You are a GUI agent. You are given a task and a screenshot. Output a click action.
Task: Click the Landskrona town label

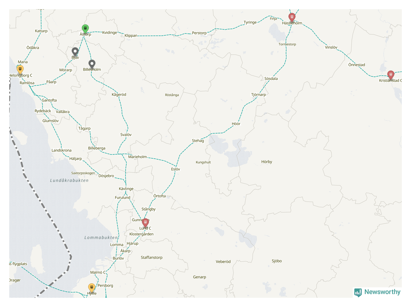pyautogui.click(x=61, y=150)
